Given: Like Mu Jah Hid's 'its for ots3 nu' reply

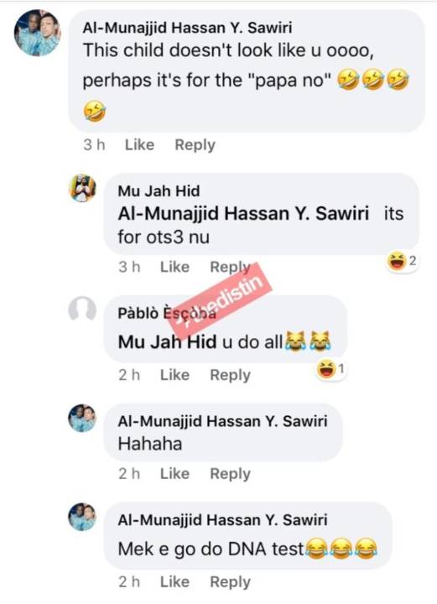Looking at the screenshot, I should 174,267.
